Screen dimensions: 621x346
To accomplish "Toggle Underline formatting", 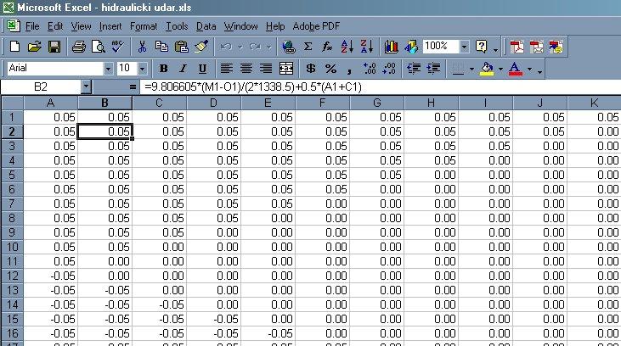I will [202, 69].
